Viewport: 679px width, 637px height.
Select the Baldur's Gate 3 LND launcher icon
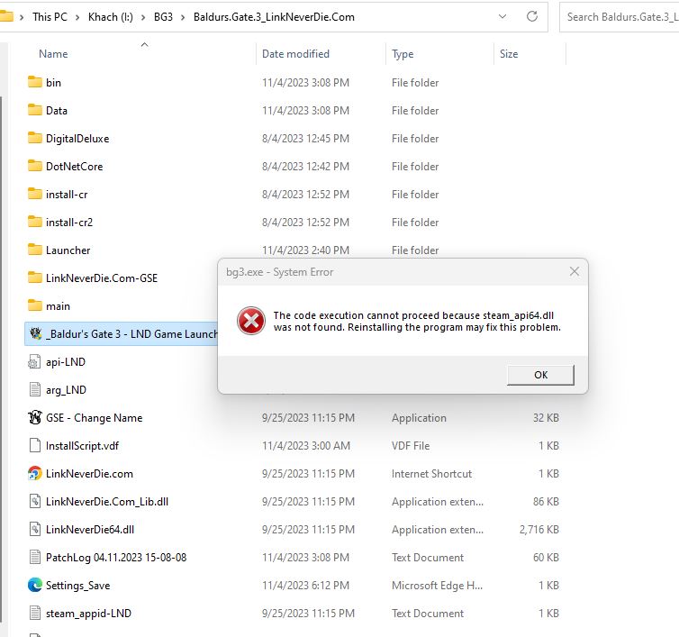coord(35,333)
